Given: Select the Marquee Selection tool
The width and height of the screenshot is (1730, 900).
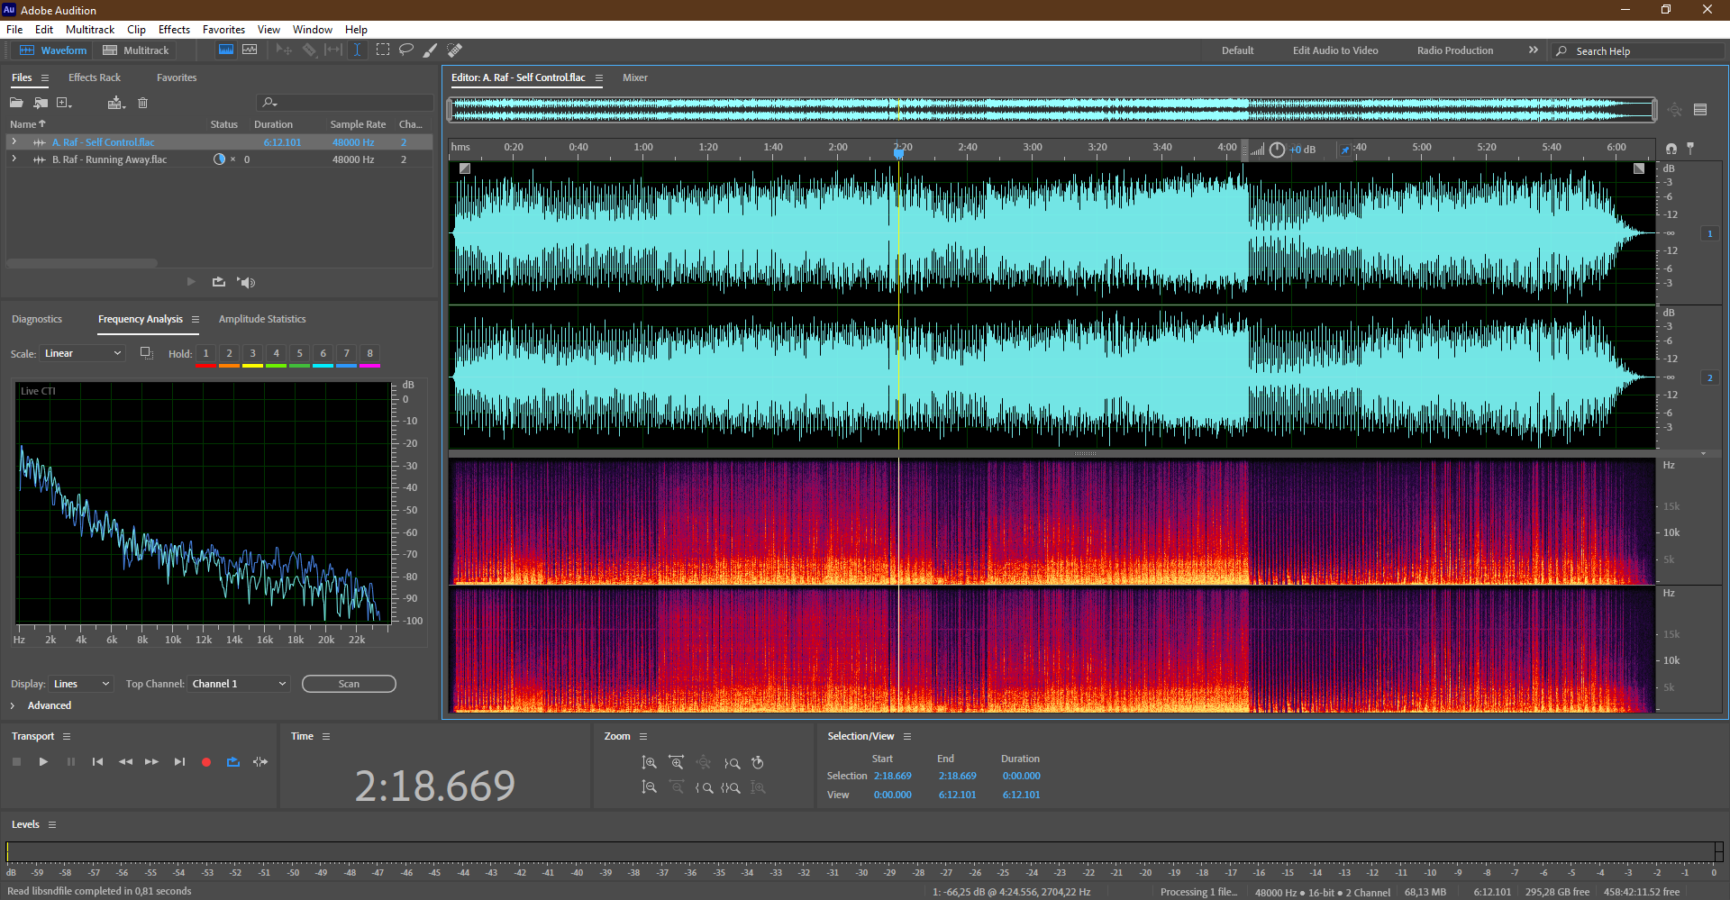Looking at the screenshot, I should coord(383,50).
